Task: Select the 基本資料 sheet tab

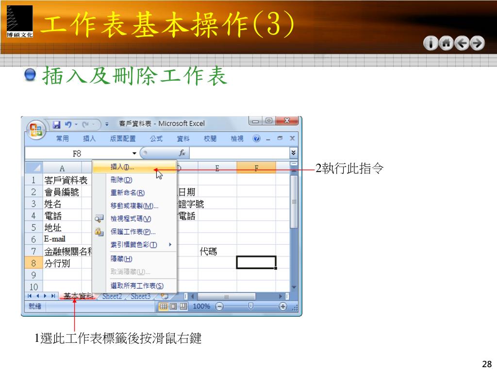Action: pos(78,296)
